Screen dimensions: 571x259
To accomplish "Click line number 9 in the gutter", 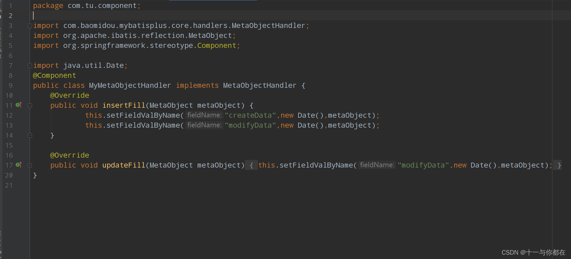I will [x=10, y=85].
